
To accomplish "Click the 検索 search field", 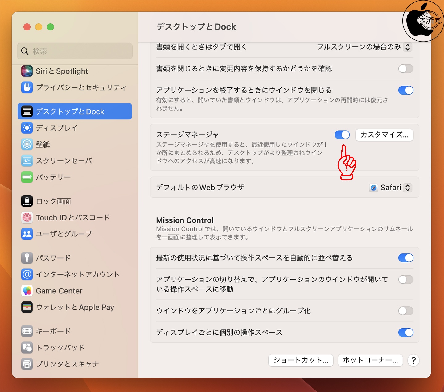I will 74,51.
